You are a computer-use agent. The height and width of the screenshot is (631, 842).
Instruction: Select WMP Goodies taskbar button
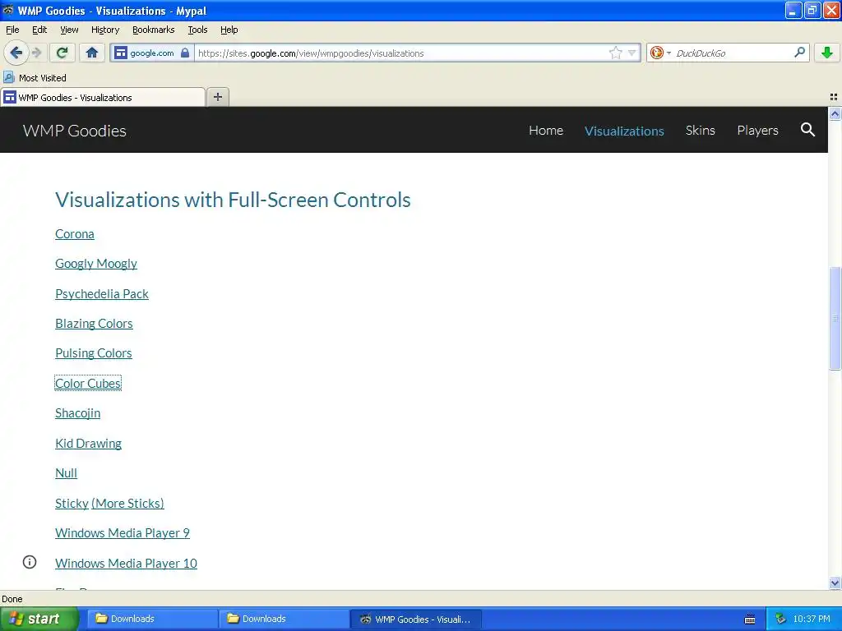click(x=415, y=619)
